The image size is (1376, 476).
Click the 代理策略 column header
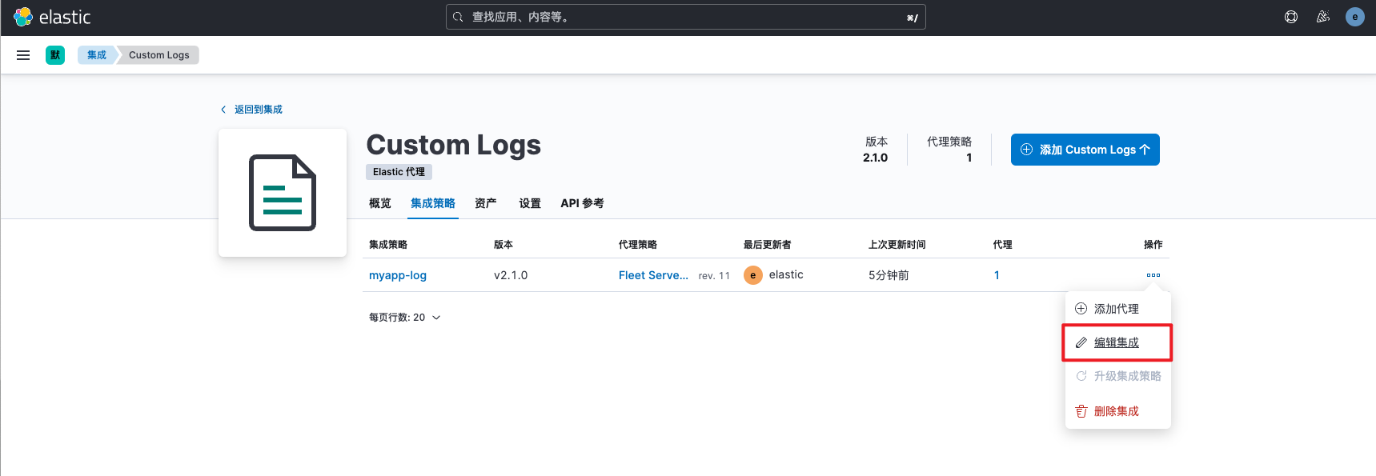tap(638, 245)
